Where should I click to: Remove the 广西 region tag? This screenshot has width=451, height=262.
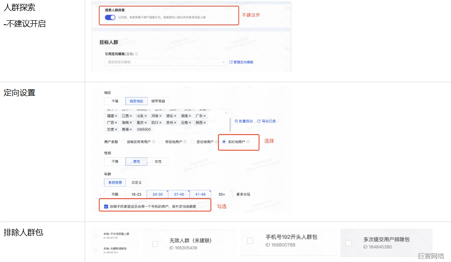pos(116,123)
